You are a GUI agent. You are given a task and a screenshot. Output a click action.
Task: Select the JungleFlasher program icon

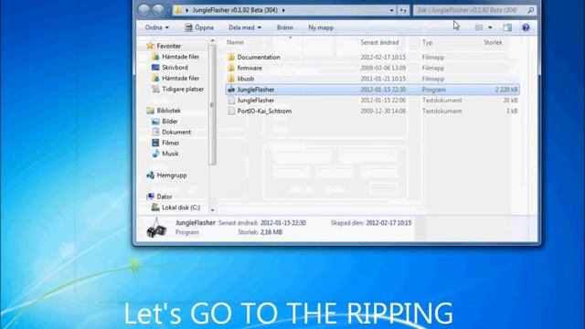[x=231, y=90]
